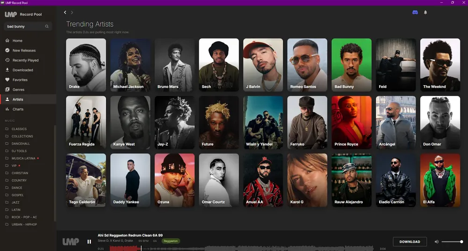Click the LMP Record Pool logo
The width and height of the screenshot is (468, 251).
pyautogui.click(x=23, y=15)
